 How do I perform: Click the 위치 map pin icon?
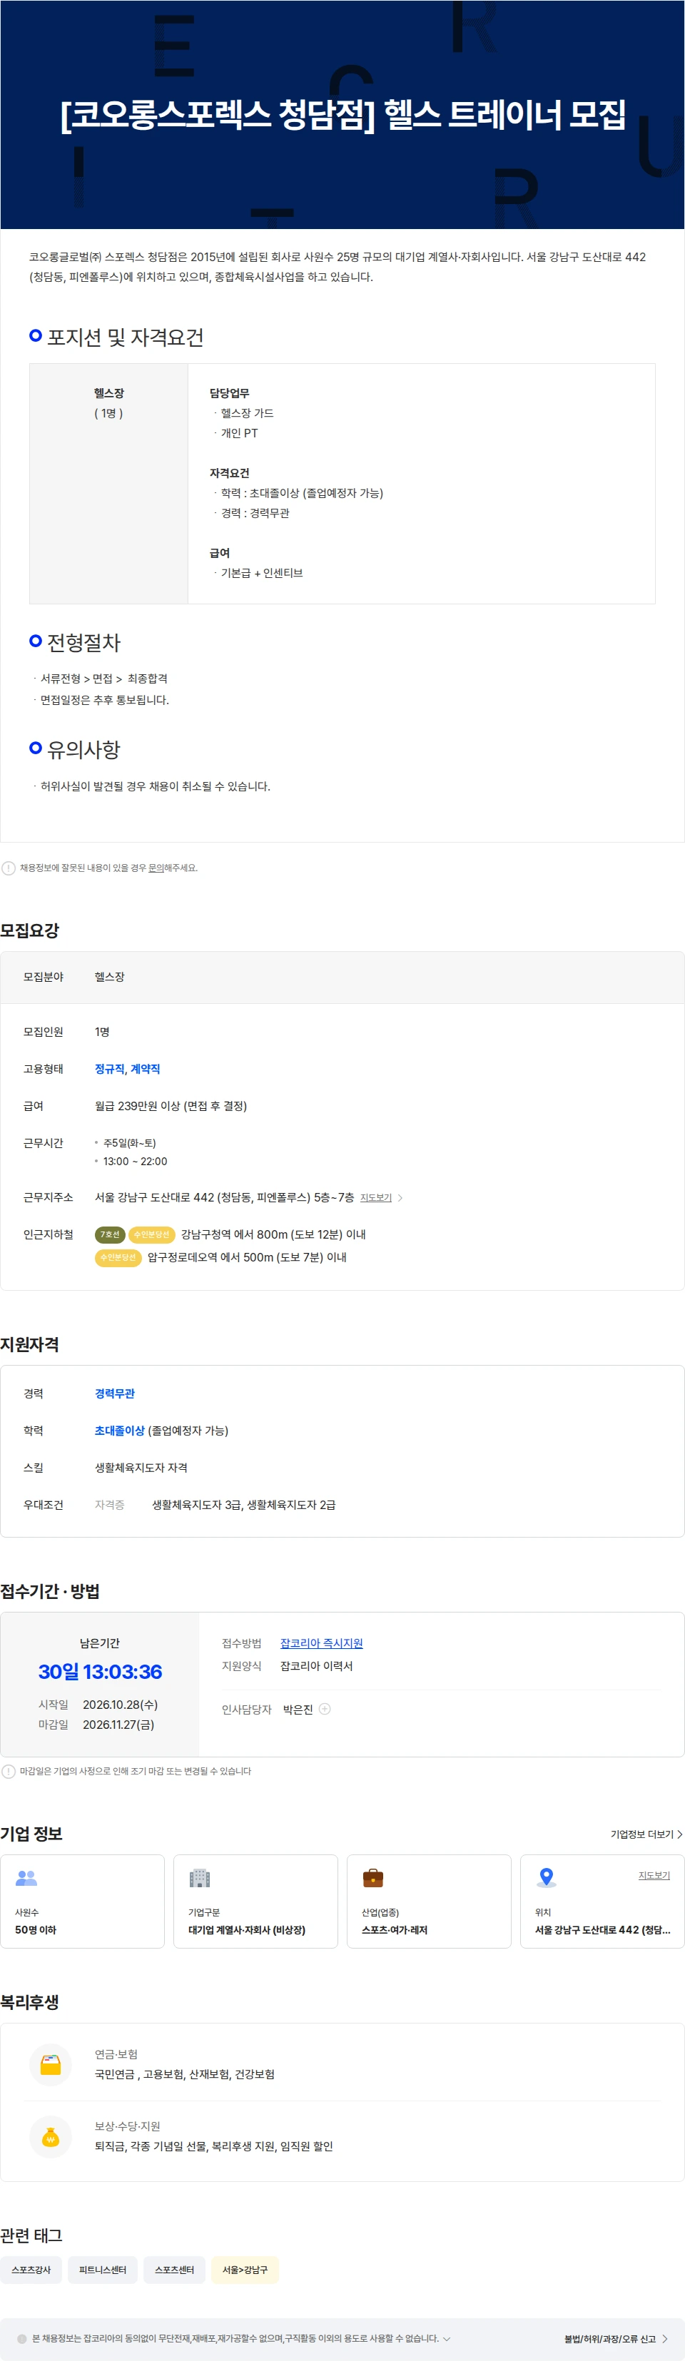pos(547,1877)
